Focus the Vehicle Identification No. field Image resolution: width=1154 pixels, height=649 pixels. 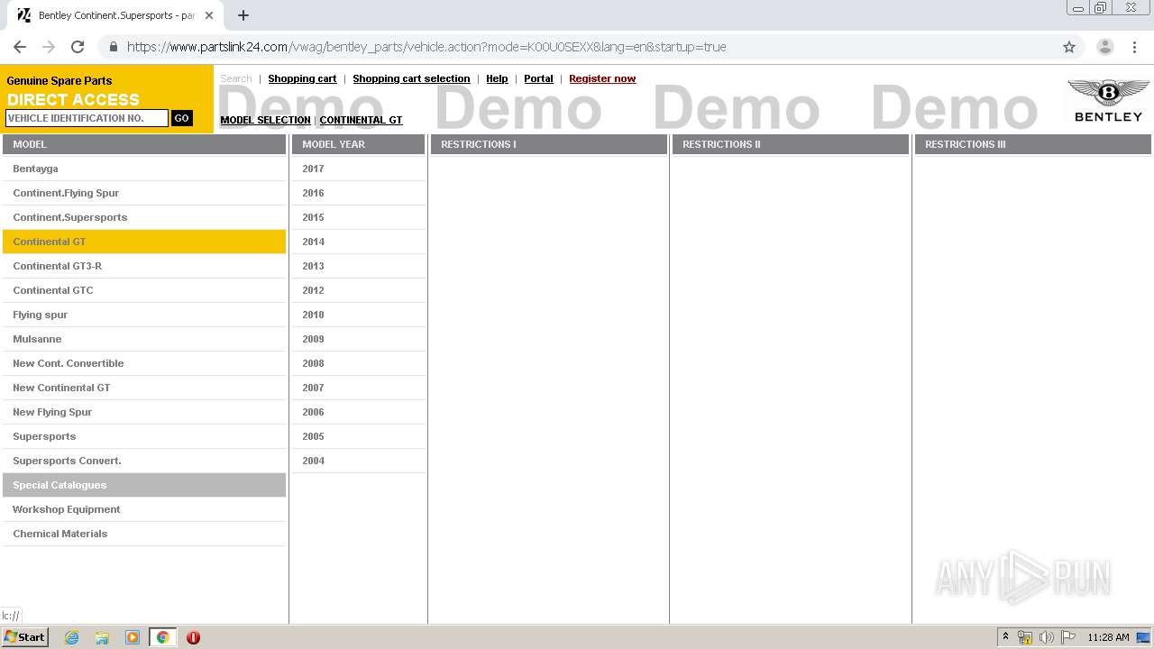[x=87, y=118]
